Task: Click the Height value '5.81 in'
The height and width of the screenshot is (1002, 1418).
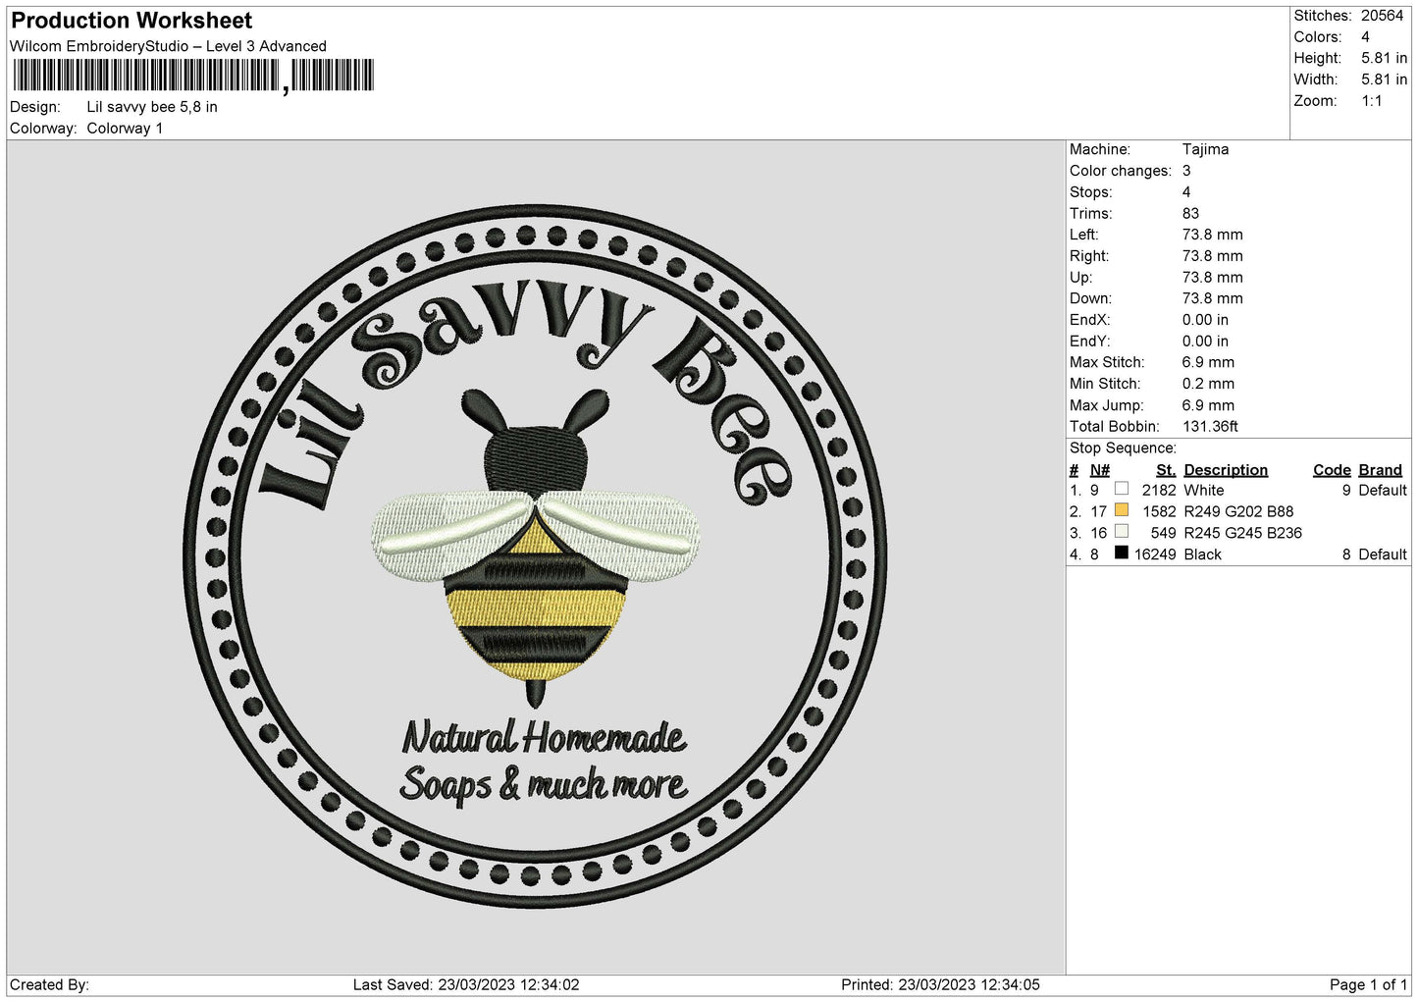Action: tap(1384, 59)
